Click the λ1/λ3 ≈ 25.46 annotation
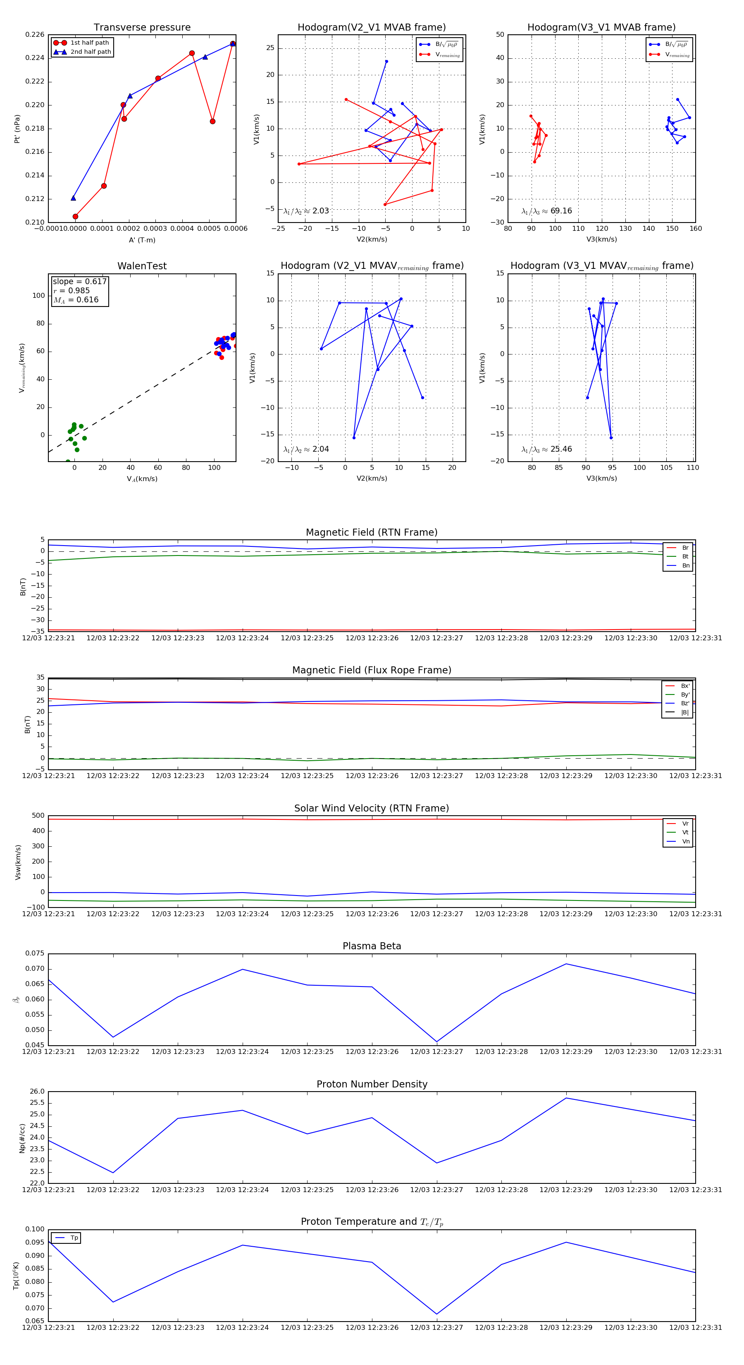The width and height of the screenshot is (744, 1365). pos(546,449)
